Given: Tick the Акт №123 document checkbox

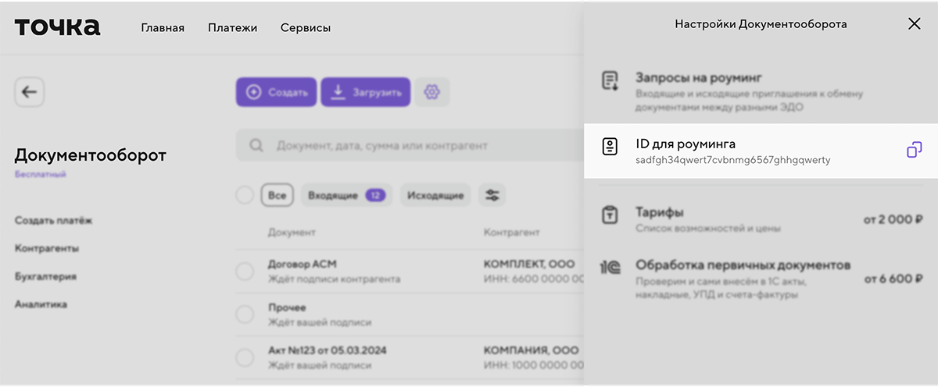Looking at the screenshot, I should (x=245, y=358).
